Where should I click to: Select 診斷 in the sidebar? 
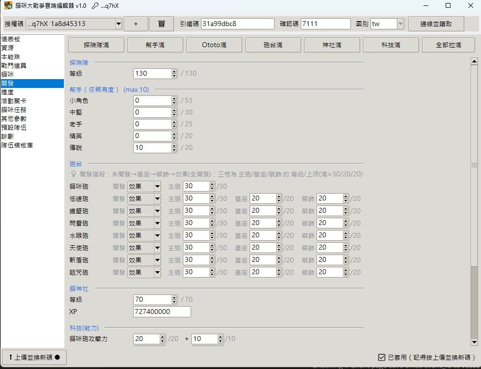(x=32, y=137)
